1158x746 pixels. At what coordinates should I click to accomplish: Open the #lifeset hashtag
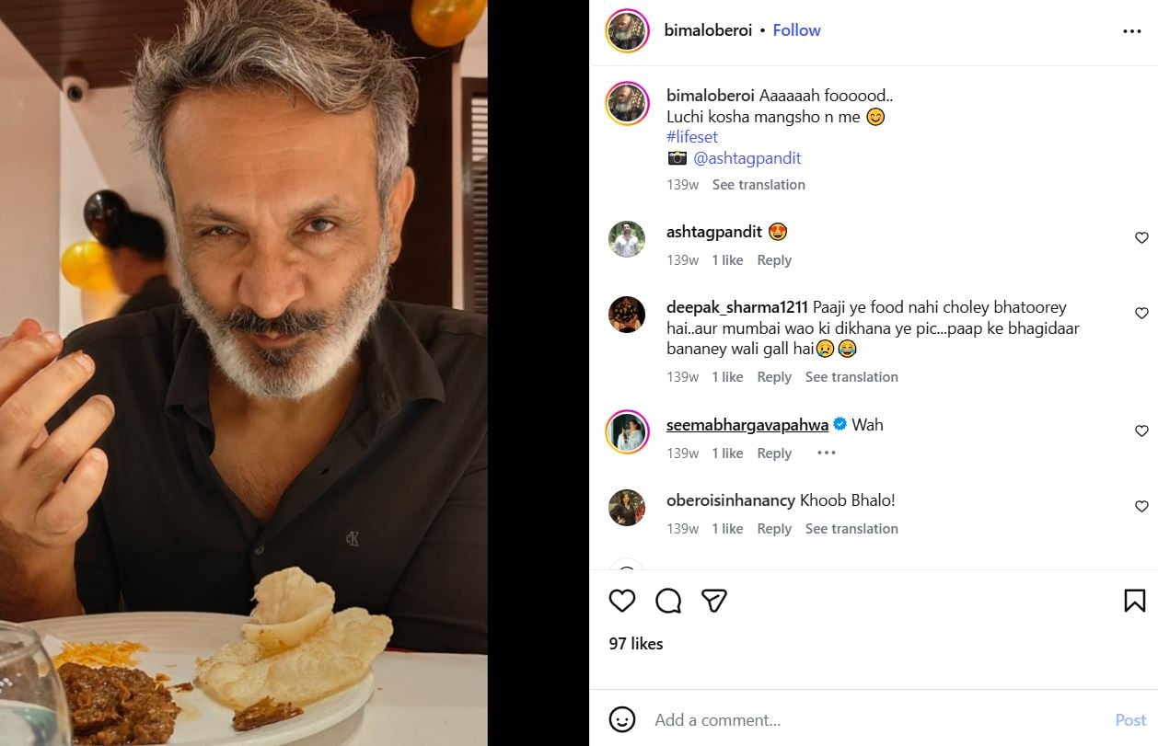point(692,137)
